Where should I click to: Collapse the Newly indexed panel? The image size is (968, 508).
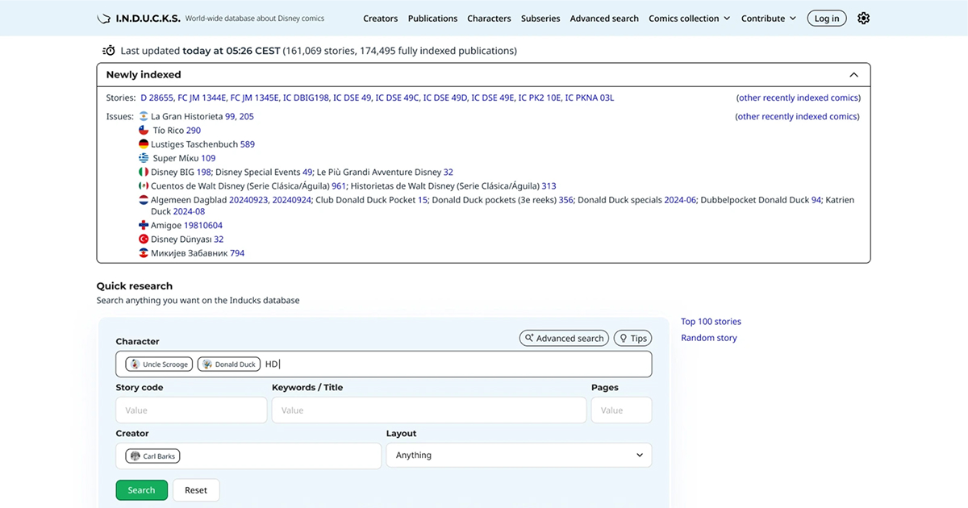pos(853,75)
